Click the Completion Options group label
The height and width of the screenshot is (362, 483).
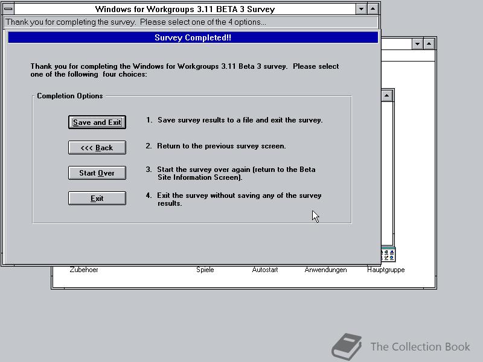click(70, 96)
